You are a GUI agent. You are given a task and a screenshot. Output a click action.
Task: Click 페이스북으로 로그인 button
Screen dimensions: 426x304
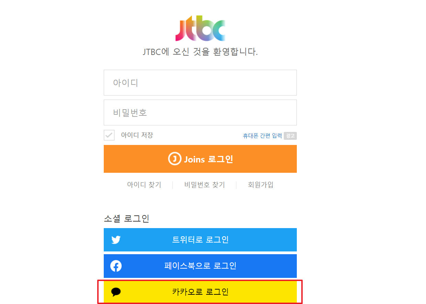[x=200, y=266]
